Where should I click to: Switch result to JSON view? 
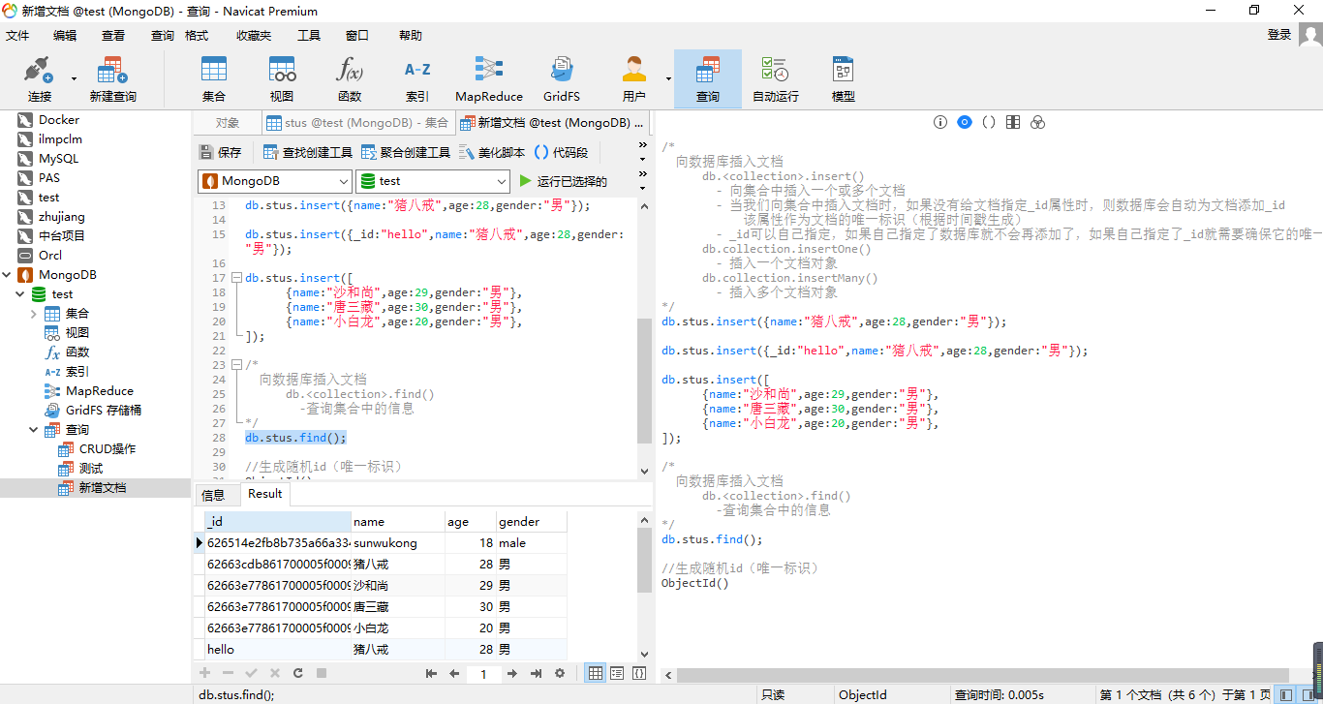639,673
